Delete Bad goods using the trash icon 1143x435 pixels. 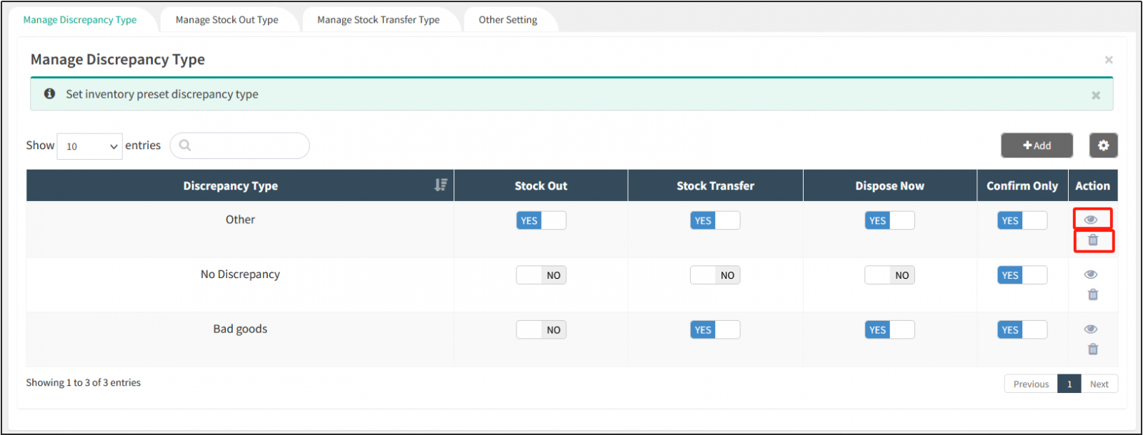pos(1092,349)
